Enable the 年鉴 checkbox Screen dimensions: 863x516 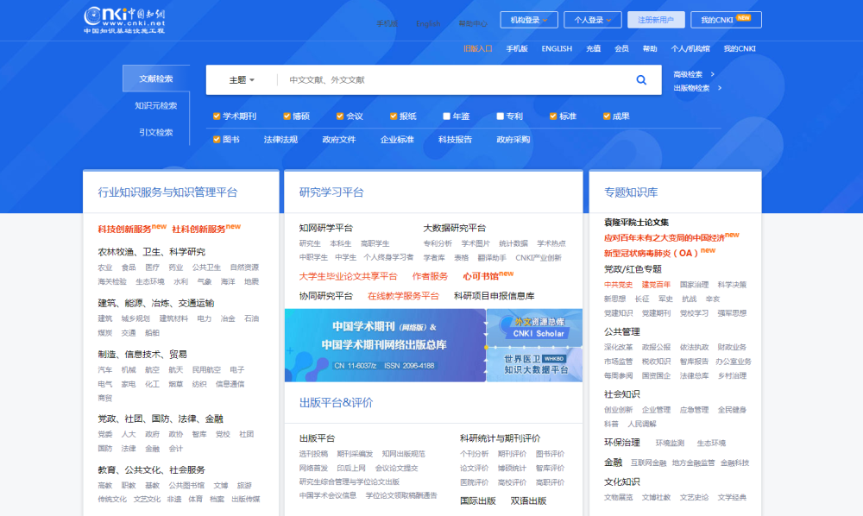[446, 116]
